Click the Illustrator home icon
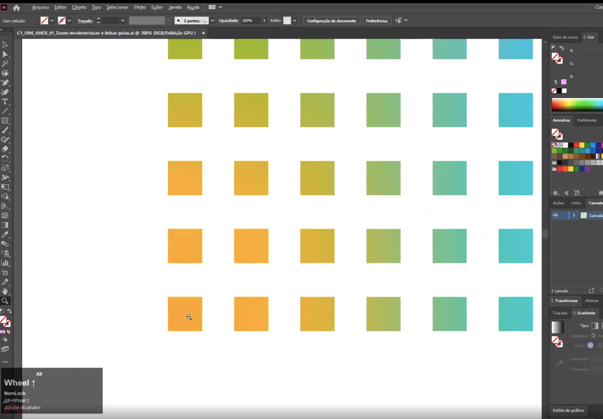Screen dimensions: 603x419 point(16,7)
